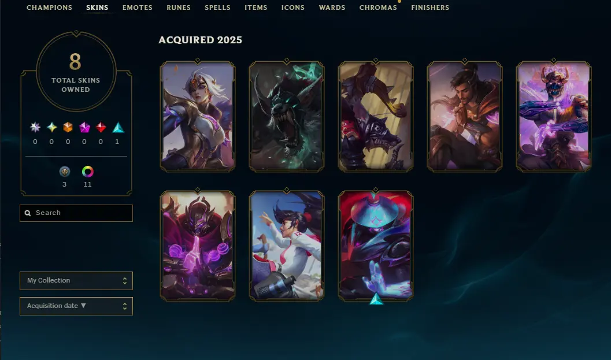The width and height of the screenshot is (611, 360).
Task: Click the pink pentagon rarity gem icon
Action: click(84, 127)
